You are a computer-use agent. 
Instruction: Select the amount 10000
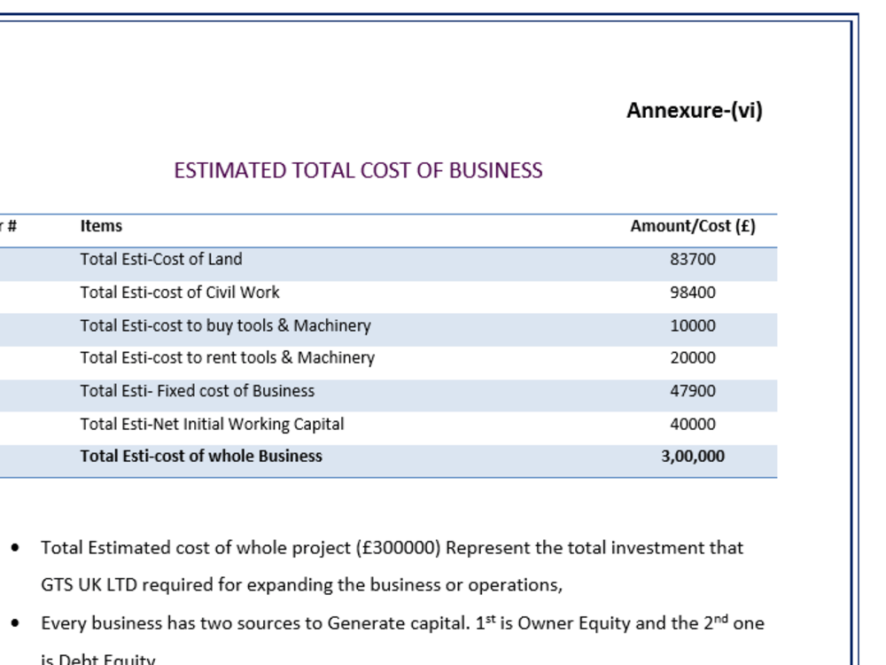point(693,325)
